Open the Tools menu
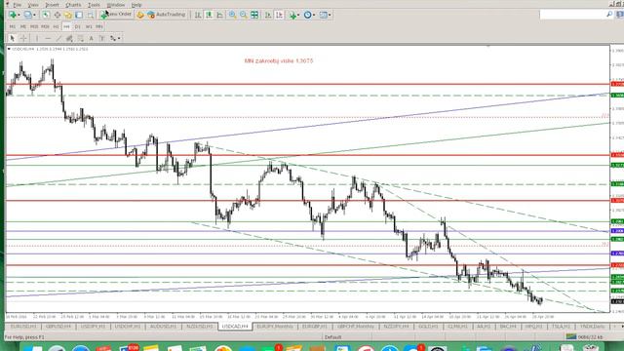The width and height of the screenshot is (624, 351). point(94,5)
